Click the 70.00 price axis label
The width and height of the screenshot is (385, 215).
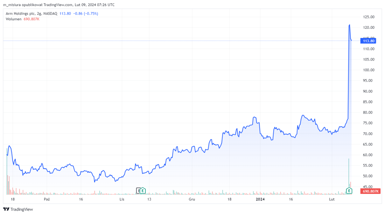tap(368, 133)
